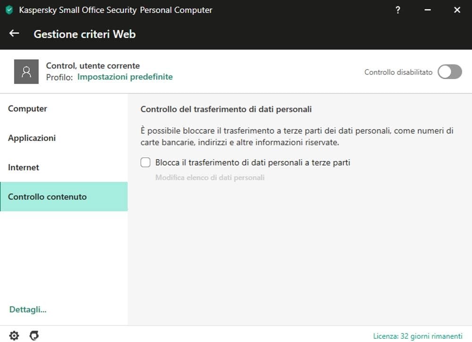Click the Gestione criteri Web title
Screen dimensions: 472x342
84,34
